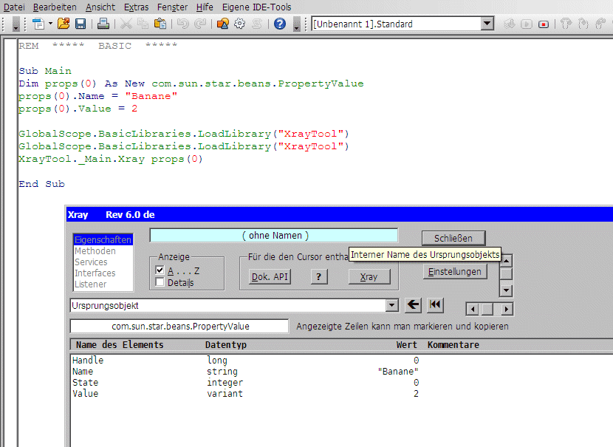
Task: Enable the Details checkbox
Action: 160,282
